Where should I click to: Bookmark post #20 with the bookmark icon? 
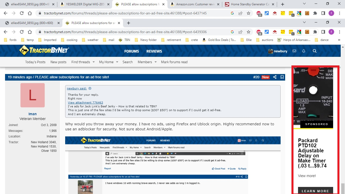click(x=282, y=77)
